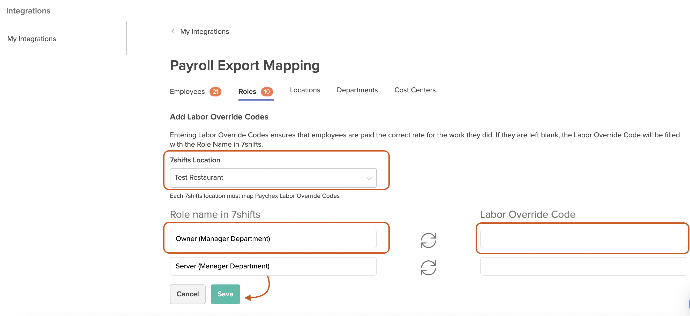Go to the Departments tab
The width and height of the screenshot is (690, 316).
pos(357,90)
